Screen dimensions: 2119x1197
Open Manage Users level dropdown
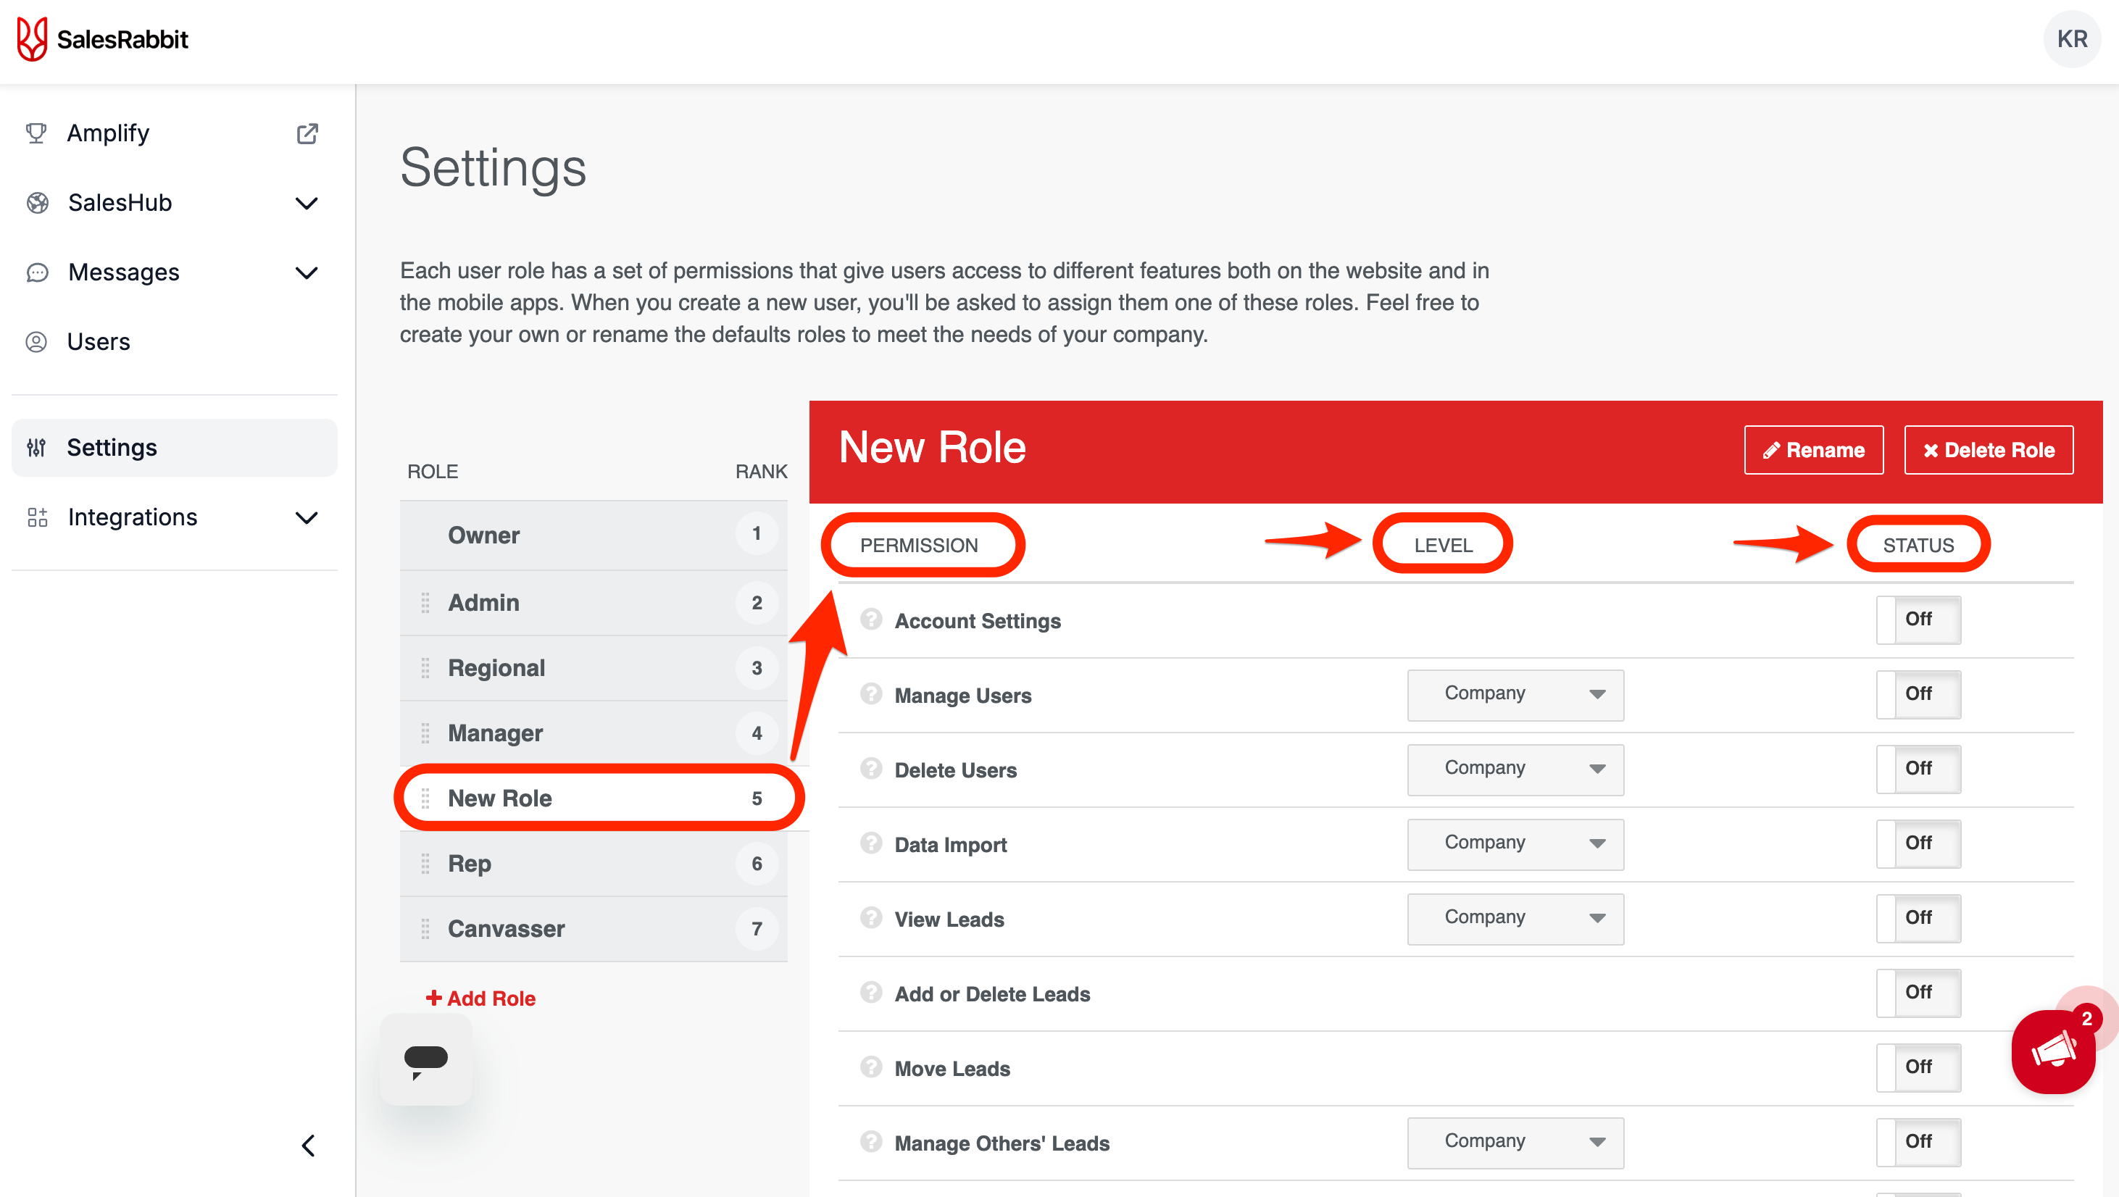click(x=1515, y=694)
